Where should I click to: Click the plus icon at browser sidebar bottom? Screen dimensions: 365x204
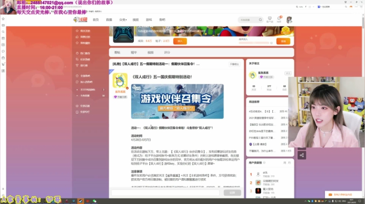tap(3, 189)
